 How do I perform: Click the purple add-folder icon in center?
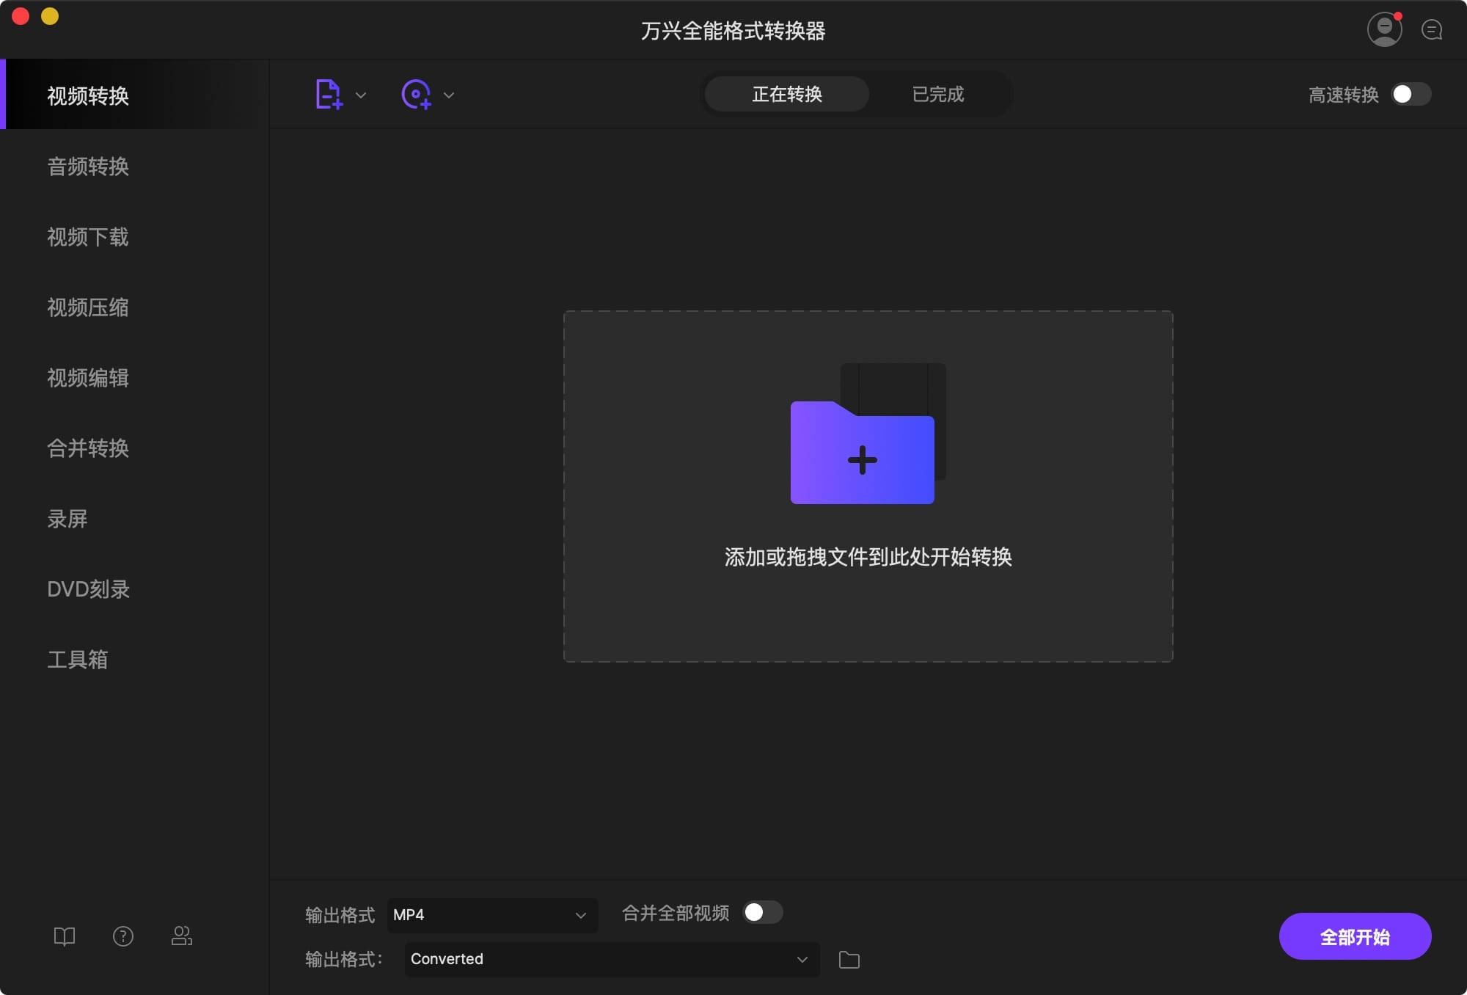pyautogui.click(x=862, y=453)
